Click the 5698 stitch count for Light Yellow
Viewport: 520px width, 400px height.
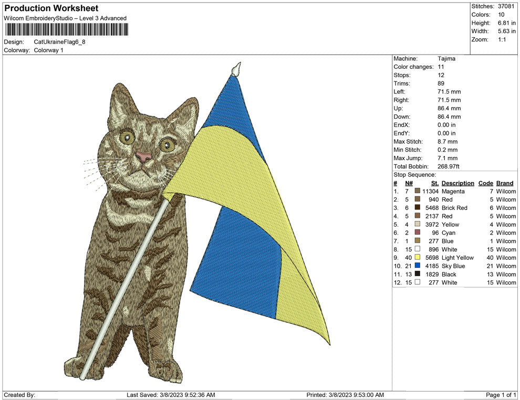(x=432, y=258)
